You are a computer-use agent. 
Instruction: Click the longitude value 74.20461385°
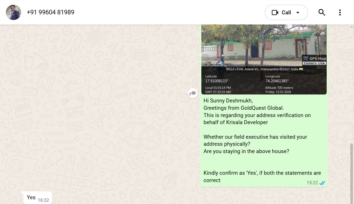click(x=277, y=81)
